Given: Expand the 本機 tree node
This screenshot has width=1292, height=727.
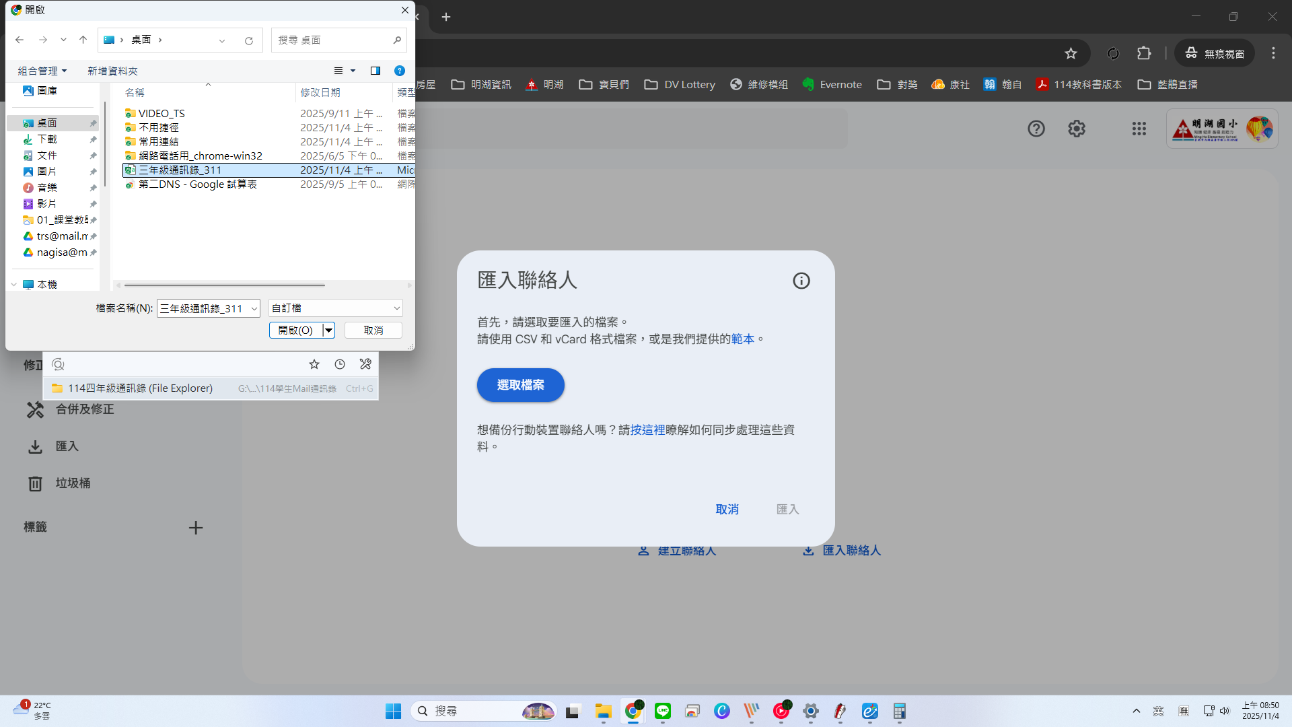Looking at the screenshot, I should [x=13, y=285].
